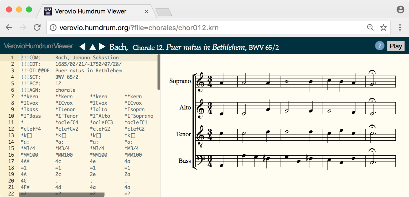
Task: Go to the next chorale with the right triangle
Action: pyautogui.click(x=102, y=46)
